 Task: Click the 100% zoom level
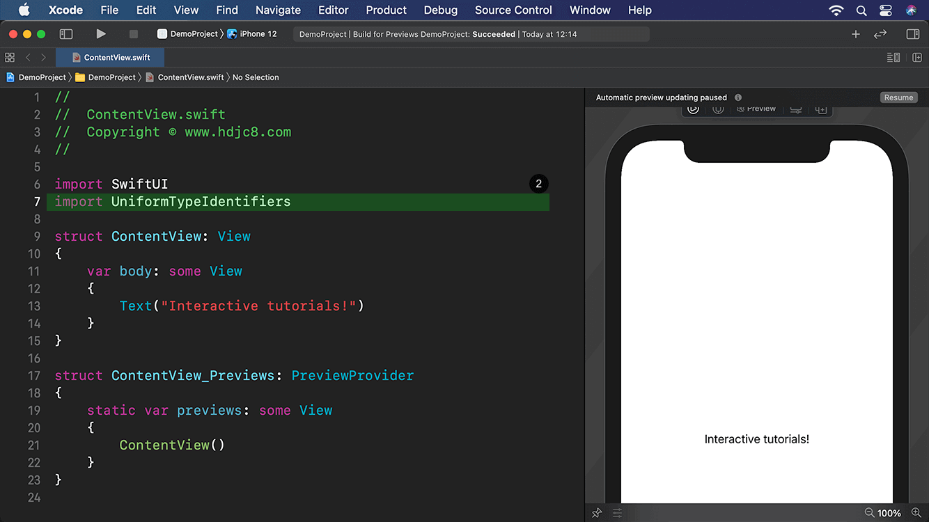tap(889, 513)
